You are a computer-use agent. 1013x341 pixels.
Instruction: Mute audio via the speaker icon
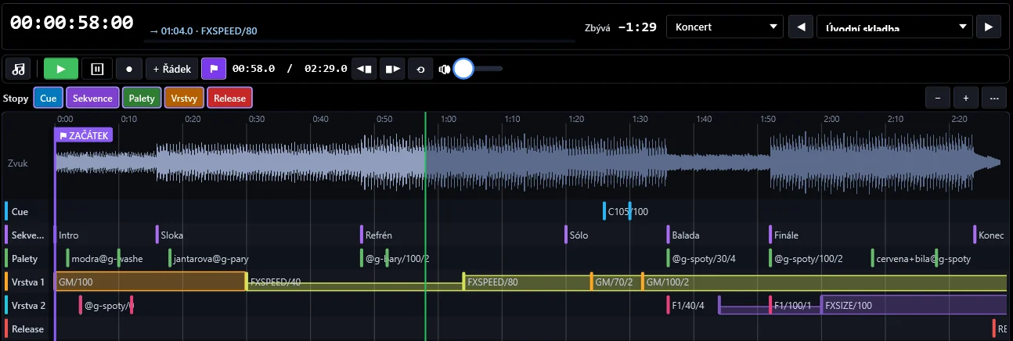[x=445, y=69]
